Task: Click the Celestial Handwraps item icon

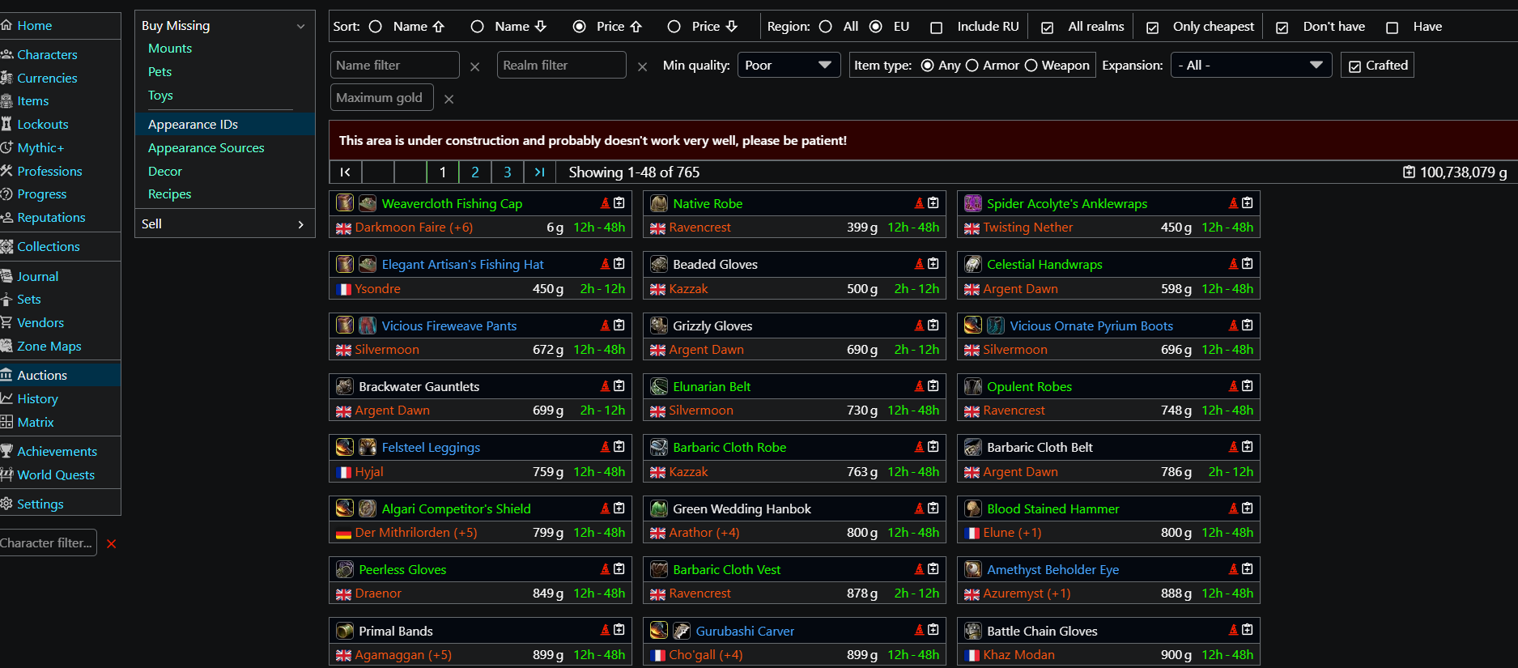Action: [x=973, y=264]
